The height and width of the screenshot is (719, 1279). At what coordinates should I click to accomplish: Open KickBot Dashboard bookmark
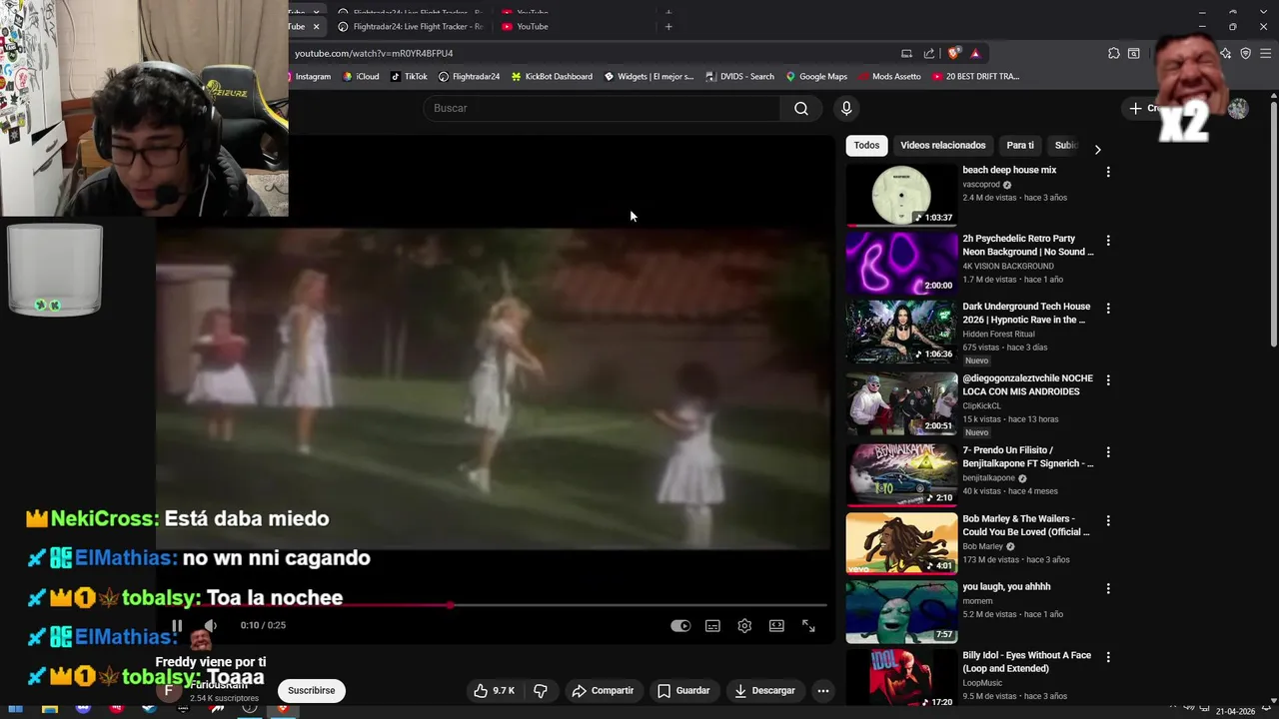(x=552, y=77)
